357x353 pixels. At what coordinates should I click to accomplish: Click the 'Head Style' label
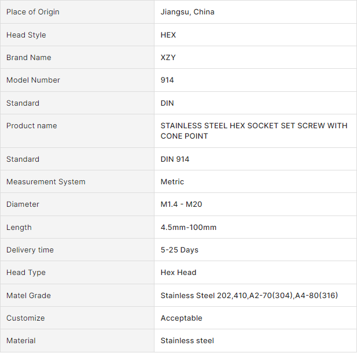point(26,35)
